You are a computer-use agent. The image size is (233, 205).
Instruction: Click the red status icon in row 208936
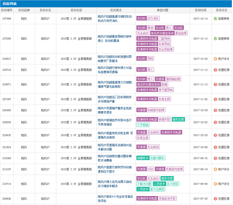[x=215, y=198]
